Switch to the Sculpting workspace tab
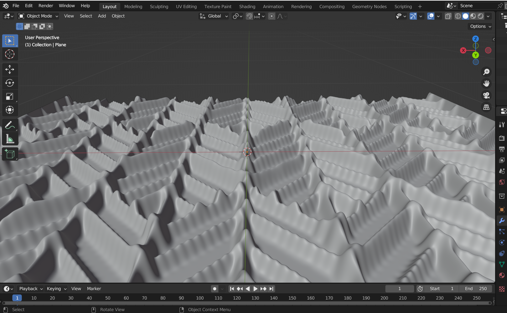The width and height of the screenshot is (507, 313). (159, 6)
